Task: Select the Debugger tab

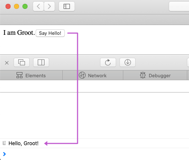Action: pos(155,76)
